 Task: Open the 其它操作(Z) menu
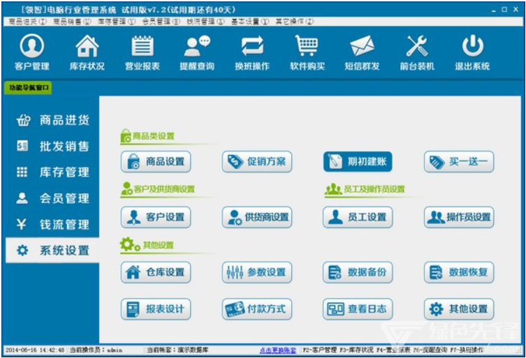[295, 22]
